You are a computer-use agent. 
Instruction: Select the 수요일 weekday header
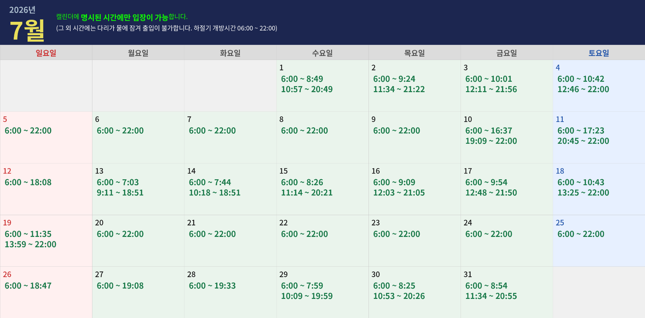point(322,53)
